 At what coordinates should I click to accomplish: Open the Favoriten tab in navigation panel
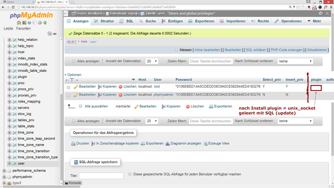pos(23,28)
